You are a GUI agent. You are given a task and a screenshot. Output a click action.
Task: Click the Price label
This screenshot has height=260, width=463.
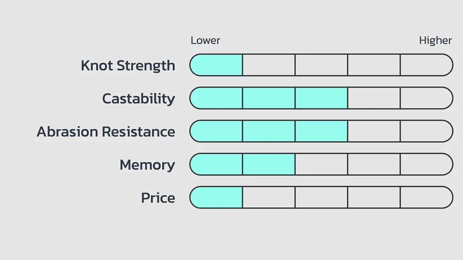(158, 198)
